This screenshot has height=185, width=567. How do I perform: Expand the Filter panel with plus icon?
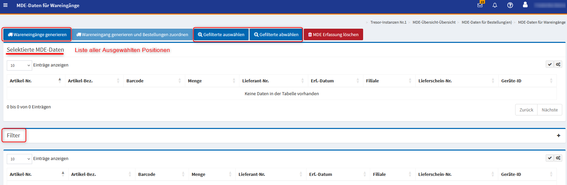559,135
